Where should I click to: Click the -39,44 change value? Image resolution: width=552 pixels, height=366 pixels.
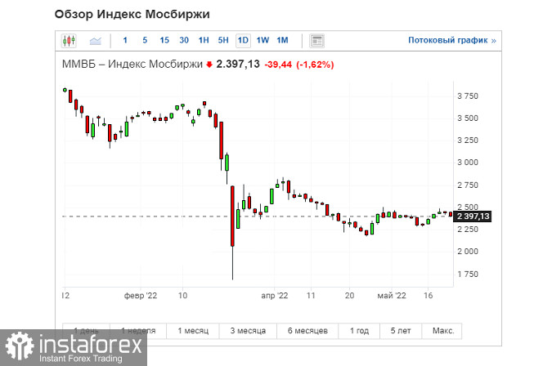pyautogui.click(x=278, y=65)
